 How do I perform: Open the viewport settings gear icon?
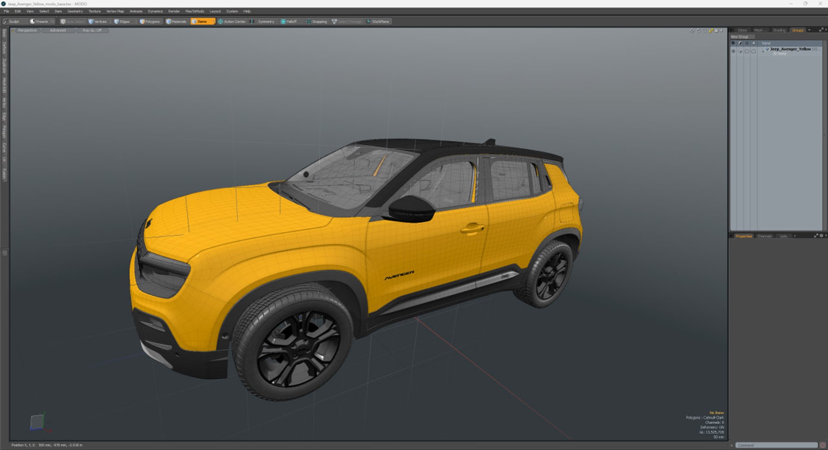[x=716, y=31]
